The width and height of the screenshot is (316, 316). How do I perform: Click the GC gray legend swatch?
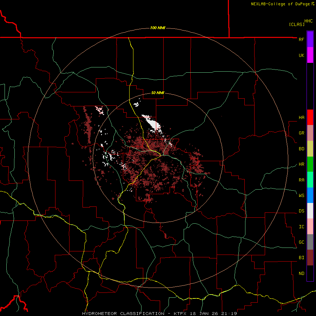point(310,242)
